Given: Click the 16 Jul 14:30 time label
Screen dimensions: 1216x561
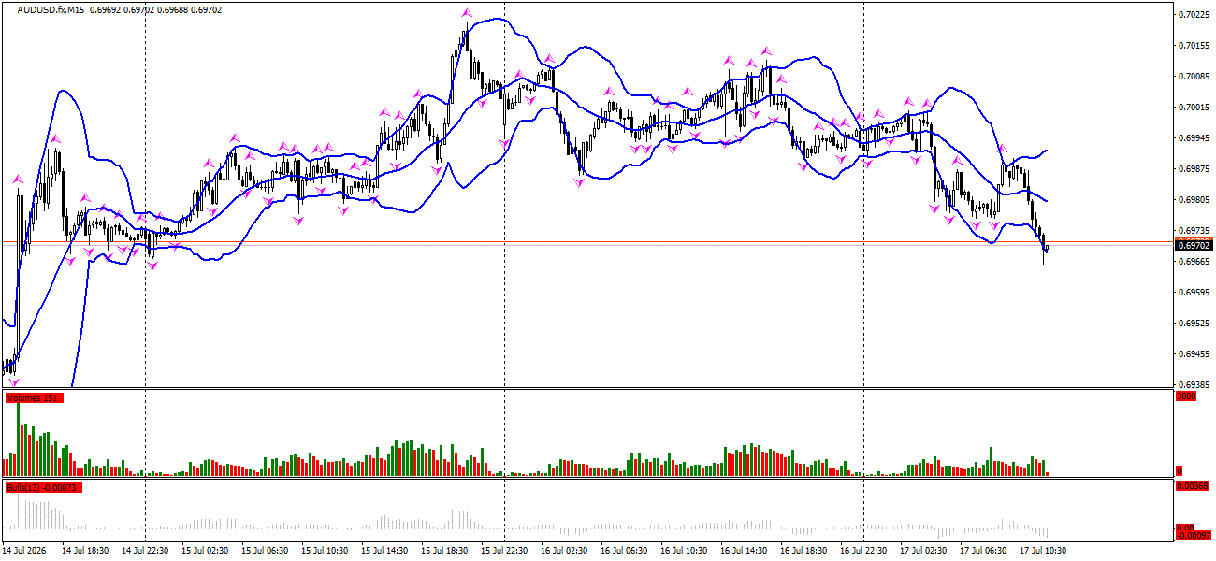Looking at the screenshot, I should pos(744,551).
